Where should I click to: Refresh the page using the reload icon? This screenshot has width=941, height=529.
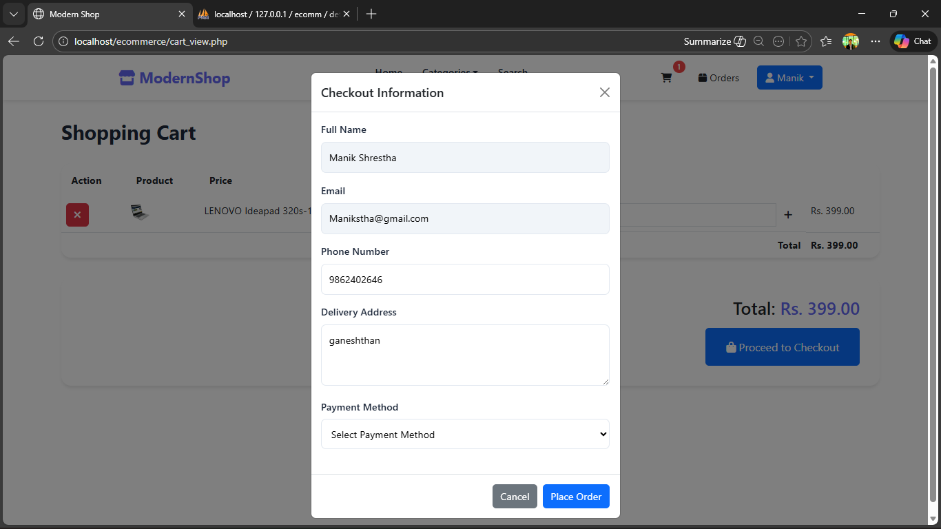(39, 41)
